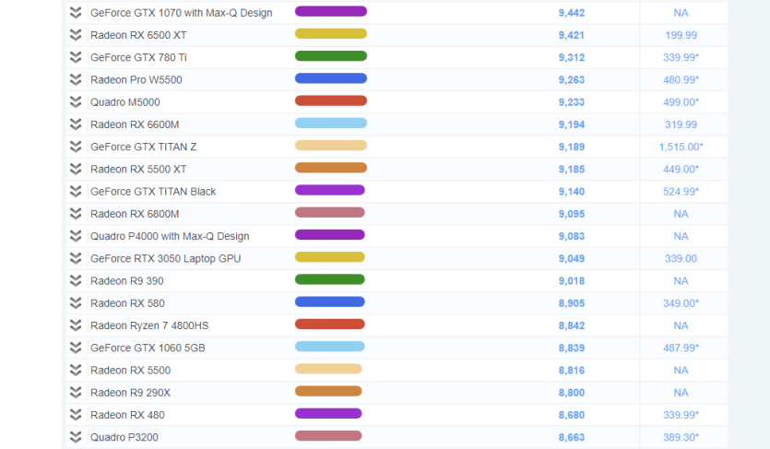This screenshot has width=770, height=449.
Task: Expand the Quadro P3200 row chevron
Action: (75, 437)
